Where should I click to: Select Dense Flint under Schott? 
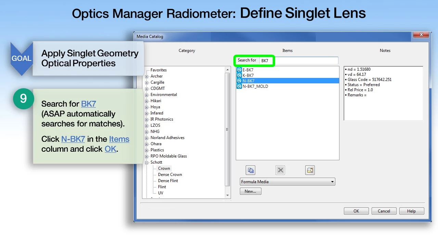(x=168, y=181)
